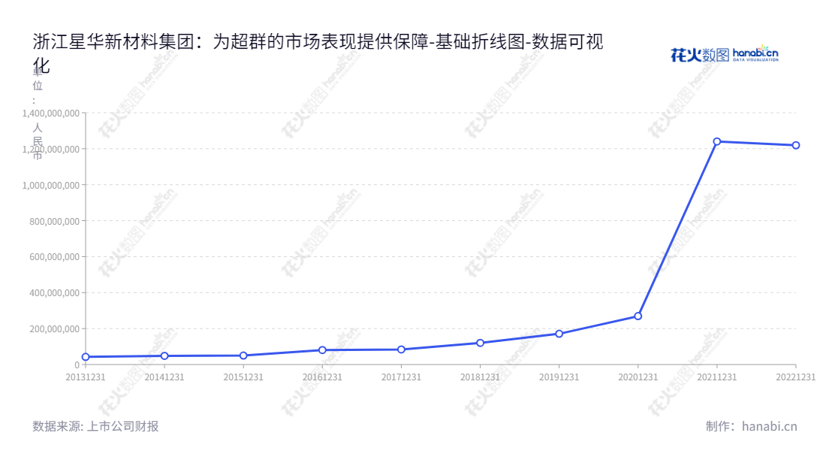Click the 数据来源: 上市公司财报 footer text
The width and height of the screenshot is (826, 466).
coord(95,426)
